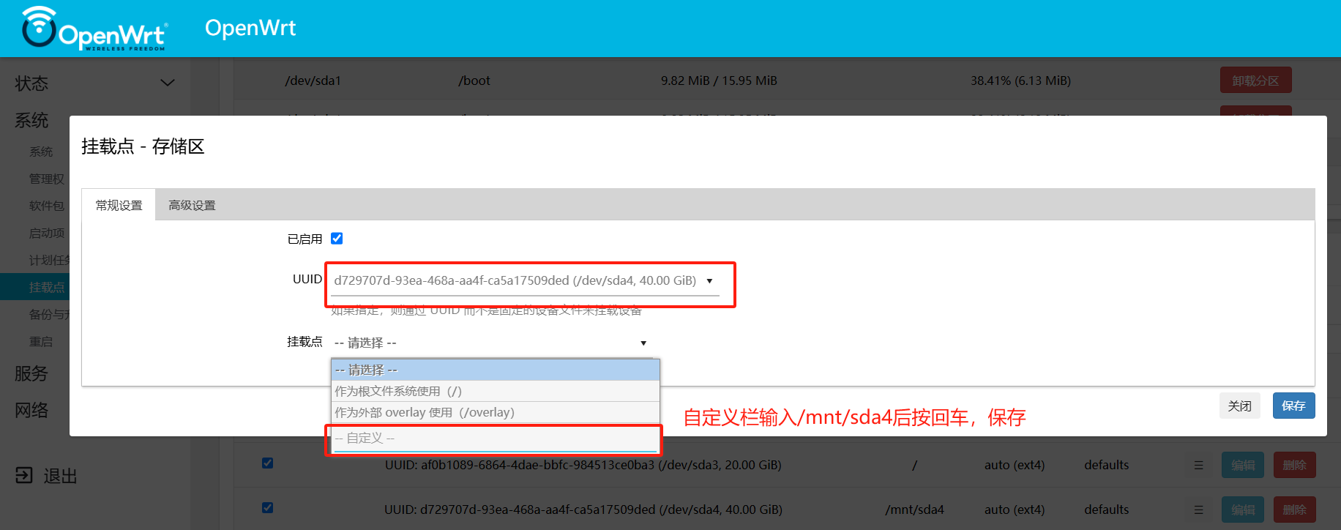The width and height of the screenshot is (1341, 530).
Task: Switch to the 常规设置 tab
Action: point(119,206)
